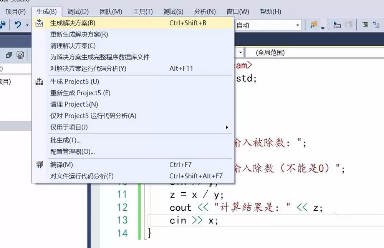Click the Collapse All icon in Solution Explorer
Image resolution: width=384 pixels, height=248 pixels.
[9, 55]
